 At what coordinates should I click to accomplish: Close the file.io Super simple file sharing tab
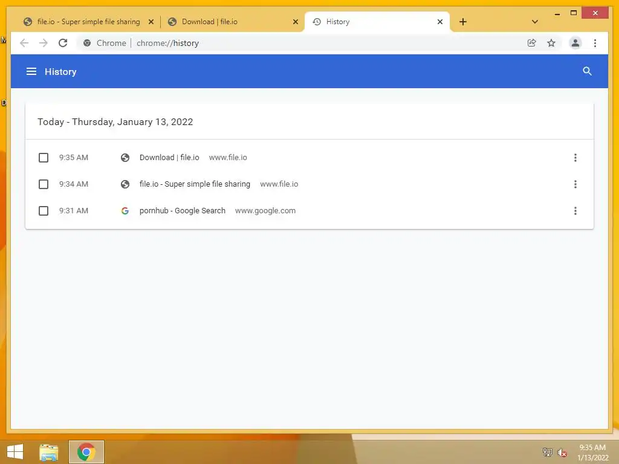click(151, 22)
